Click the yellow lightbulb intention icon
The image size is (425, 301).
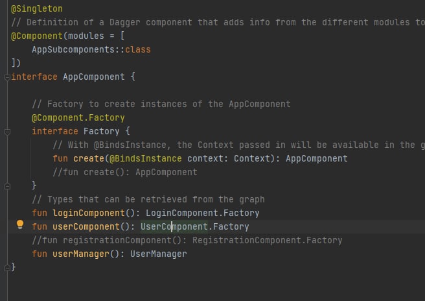[19, 225]
